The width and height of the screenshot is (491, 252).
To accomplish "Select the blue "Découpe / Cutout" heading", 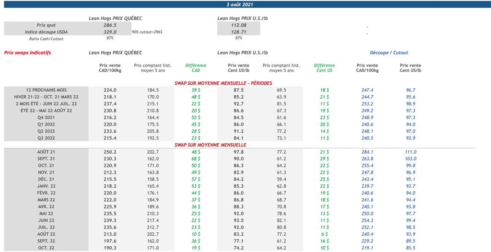I will [389, 53].
